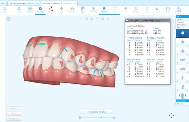Screen dimensions: 189x122
Task: Open the SUPER superimposition tool
Action: pyautogui.click(x=19, y=10)
